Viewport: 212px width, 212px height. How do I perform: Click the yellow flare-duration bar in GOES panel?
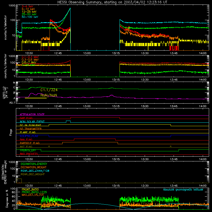[x=36, y=98]
